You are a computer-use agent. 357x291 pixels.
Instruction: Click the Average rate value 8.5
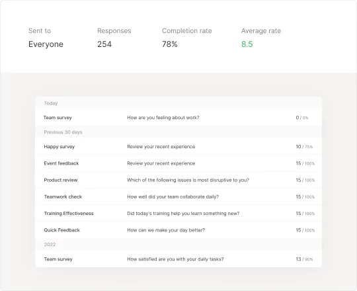(x=247, y=44)
